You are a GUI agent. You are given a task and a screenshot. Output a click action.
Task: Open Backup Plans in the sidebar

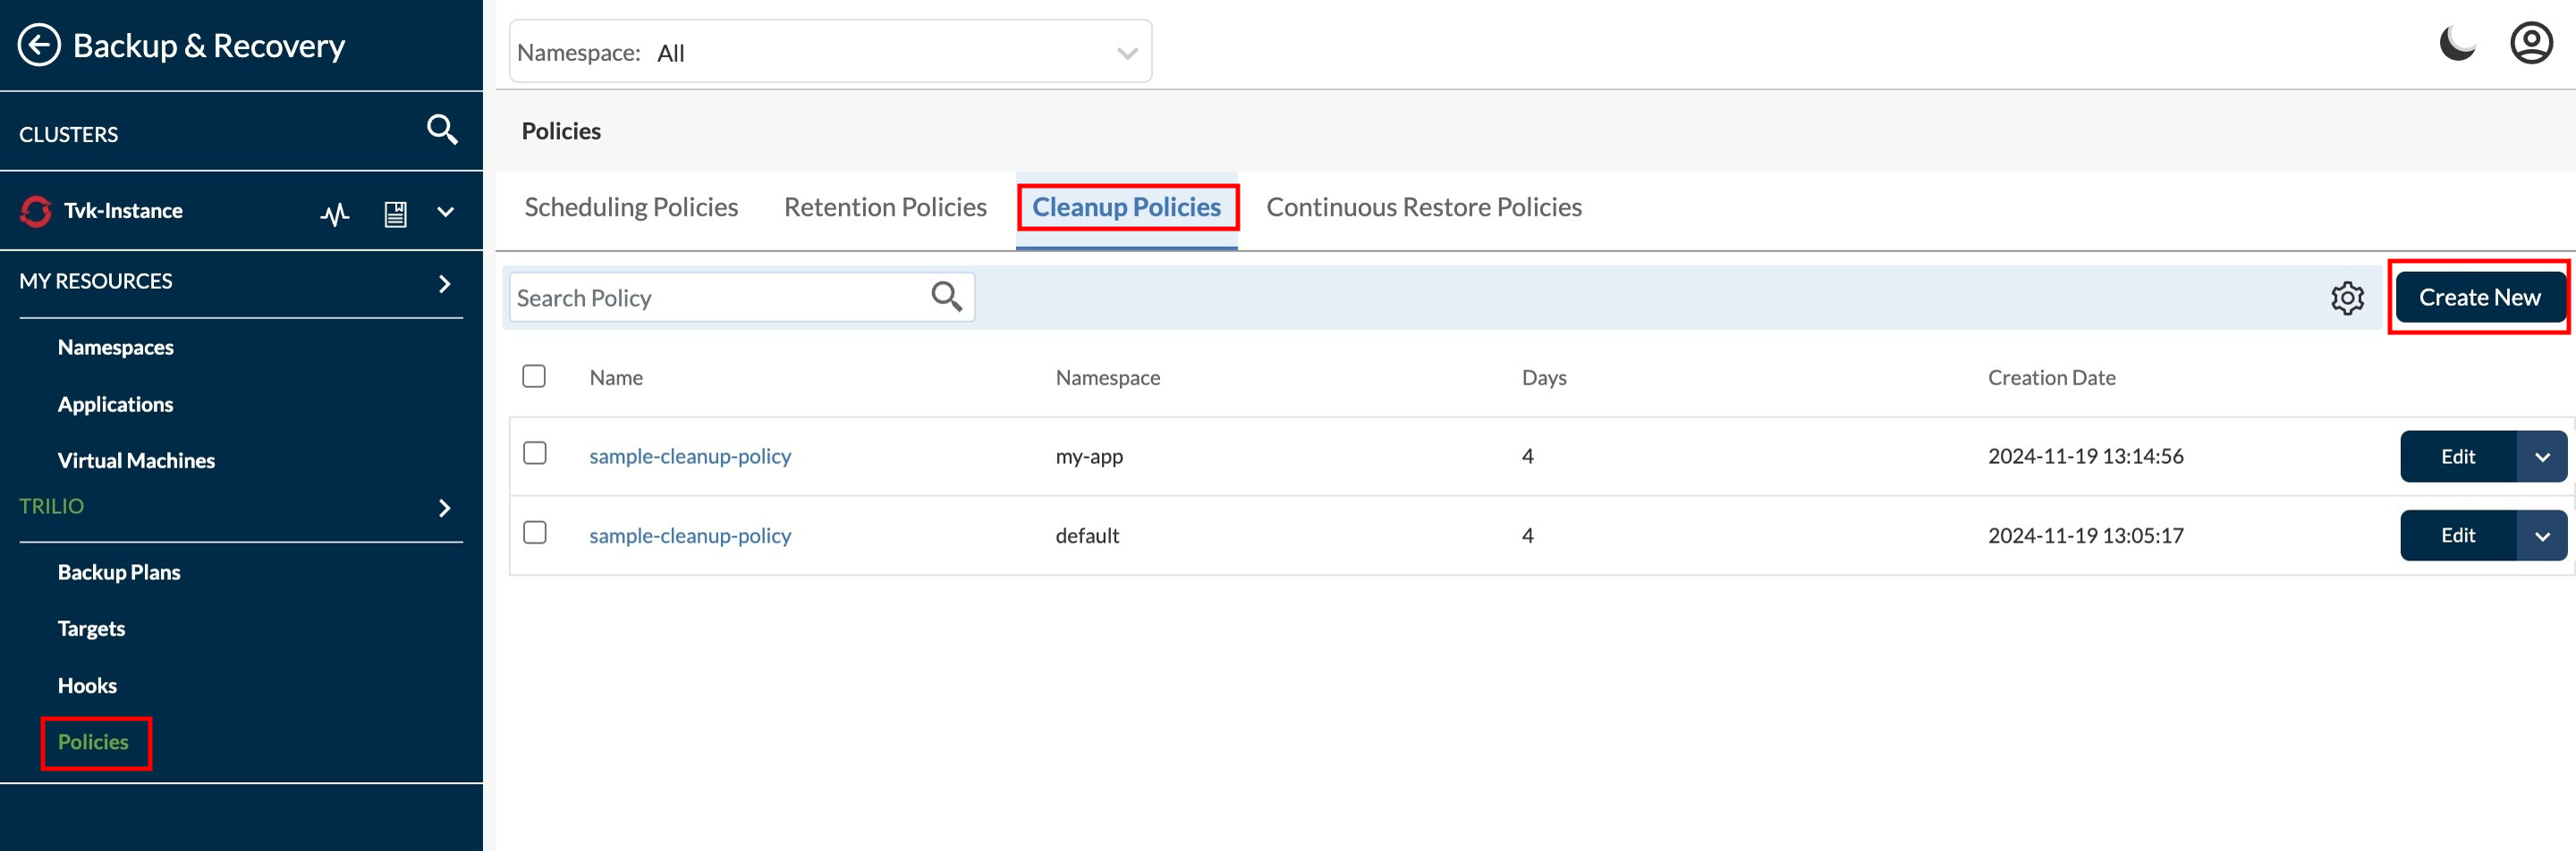(x=119, y=572)
